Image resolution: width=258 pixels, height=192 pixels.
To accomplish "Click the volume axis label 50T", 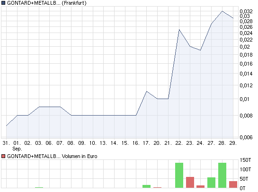I will [244, 179].
